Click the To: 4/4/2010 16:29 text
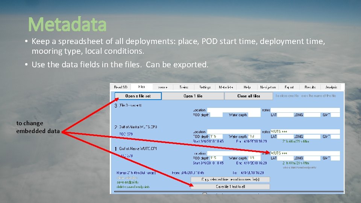361x203 pixels. tap(248, 173)
